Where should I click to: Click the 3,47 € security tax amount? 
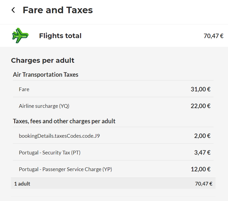tap(202, 152)
